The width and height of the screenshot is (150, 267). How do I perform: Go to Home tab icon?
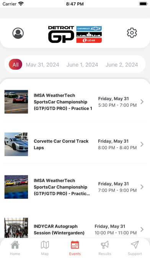[x=15, y=245]
